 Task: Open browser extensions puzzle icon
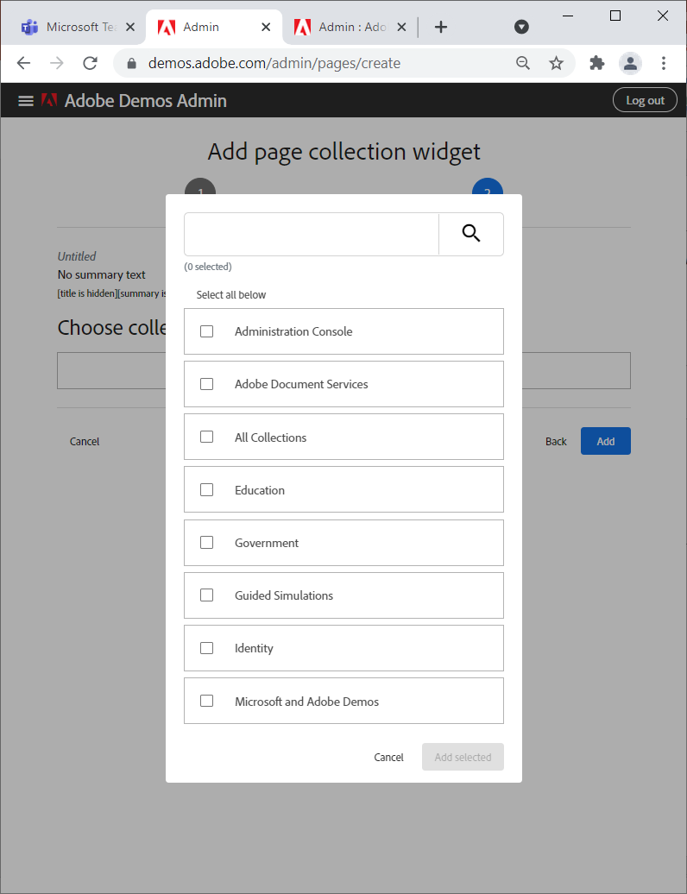point(597,63)
